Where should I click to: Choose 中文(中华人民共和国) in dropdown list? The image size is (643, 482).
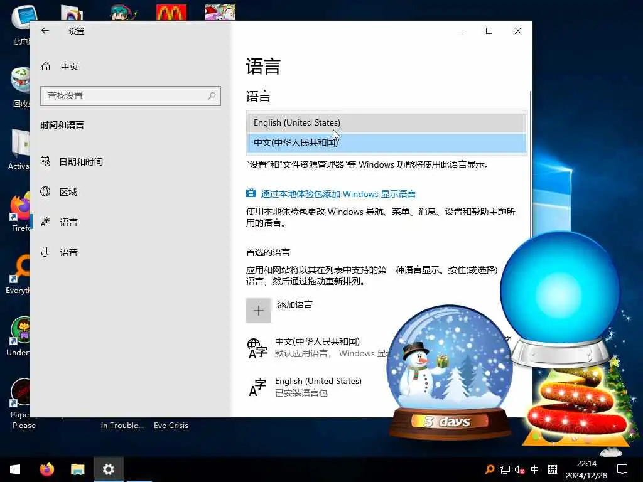pyautogui.click(x=386, y=142)
